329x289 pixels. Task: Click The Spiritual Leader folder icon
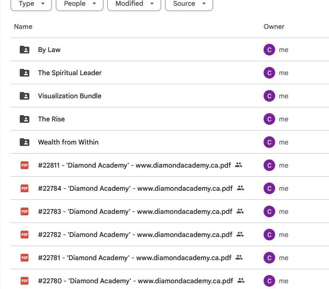coord(25,73)
